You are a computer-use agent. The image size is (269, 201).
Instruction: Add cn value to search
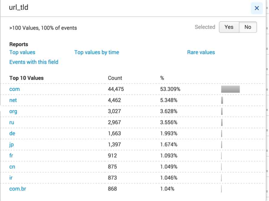pos(12,167)
